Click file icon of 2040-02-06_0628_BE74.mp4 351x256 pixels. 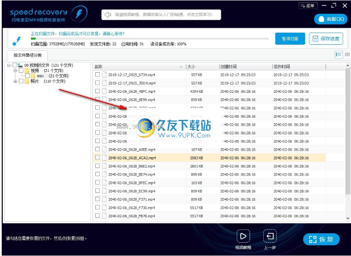[x=104, y=174]
